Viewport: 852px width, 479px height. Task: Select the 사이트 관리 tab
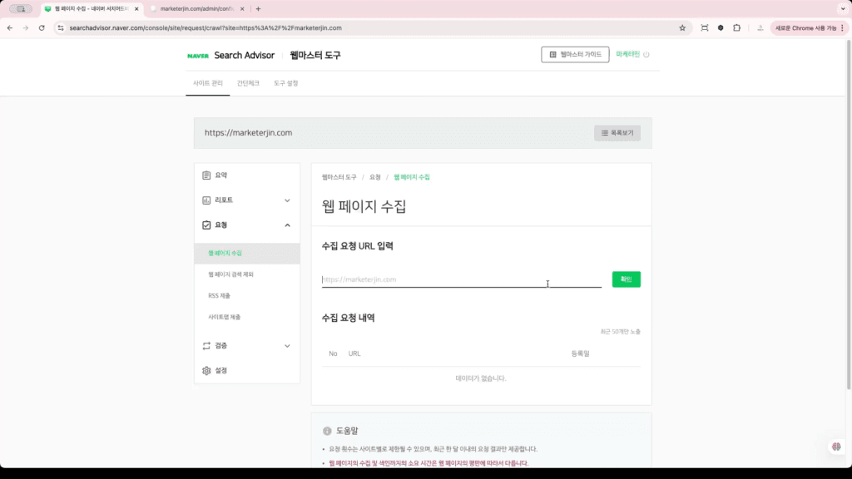click(208, 83)
